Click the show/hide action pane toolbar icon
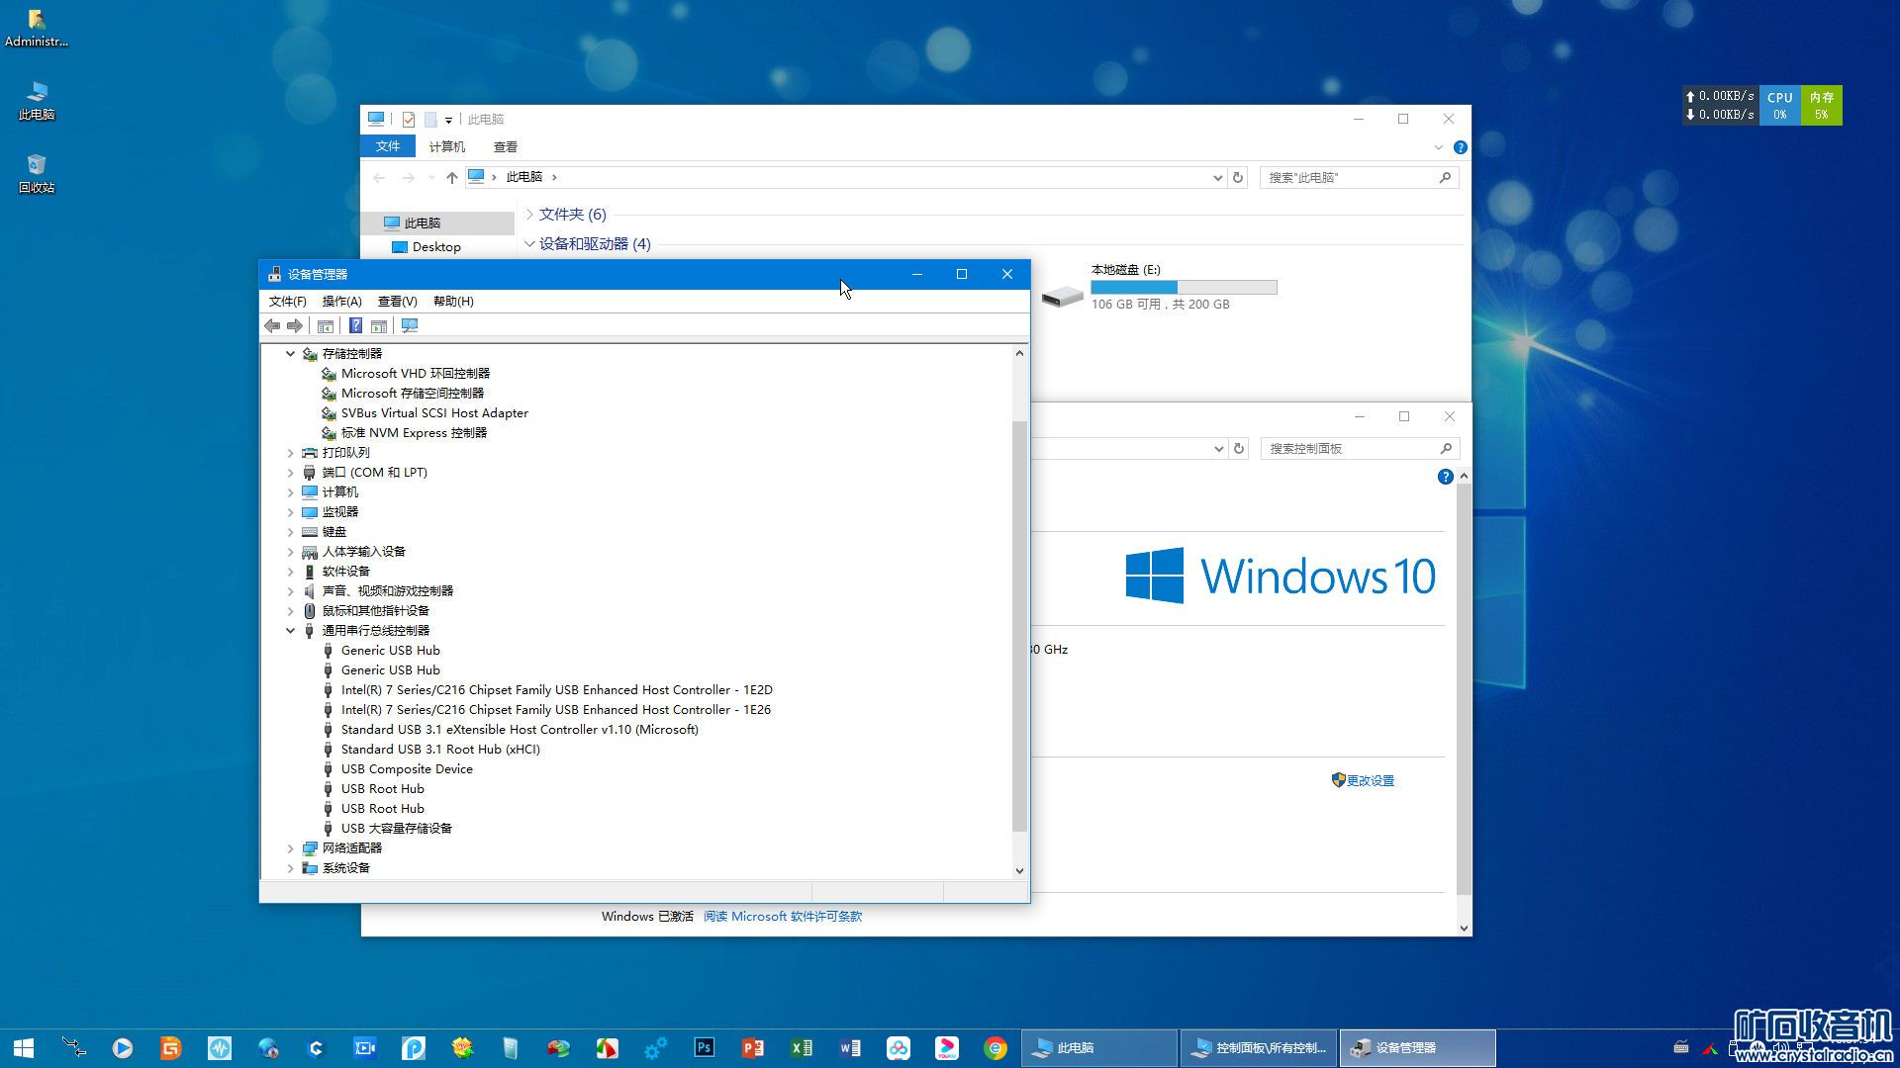The image size is (1900, 1068). click(x=379, y=326)
